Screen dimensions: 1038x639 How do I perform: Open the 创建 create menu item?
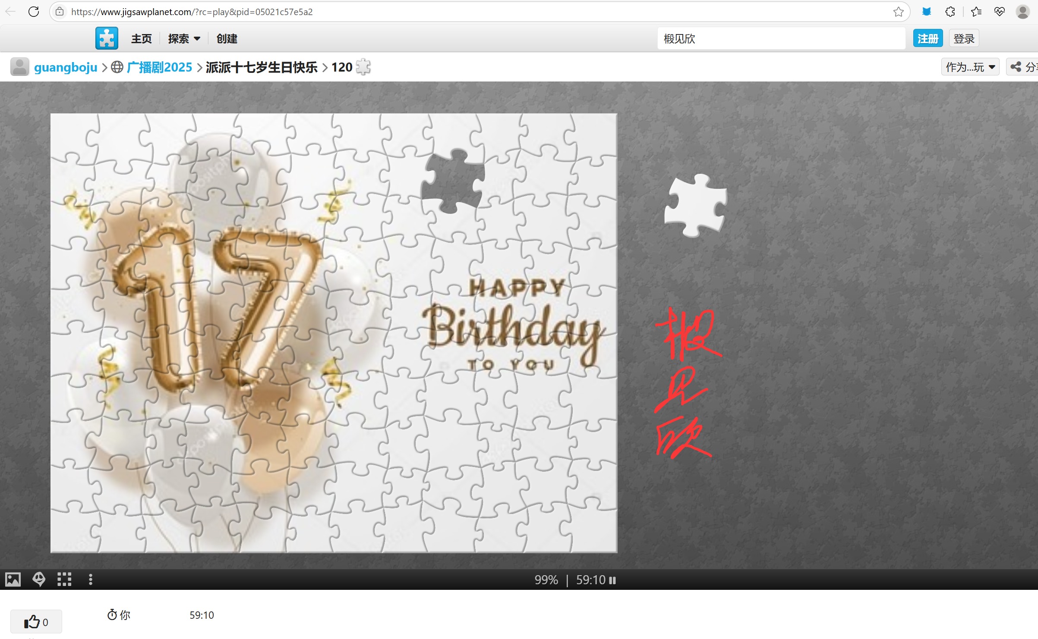[x=227, y=39]
